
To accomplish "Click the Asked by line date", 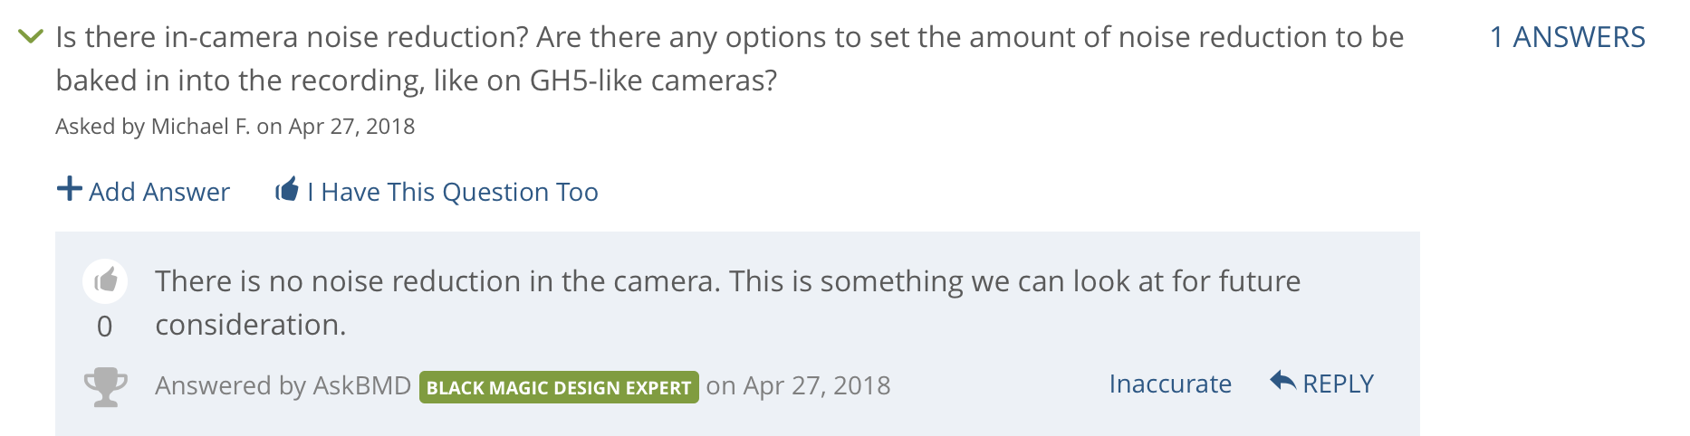I will (x=351, y=127).
